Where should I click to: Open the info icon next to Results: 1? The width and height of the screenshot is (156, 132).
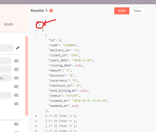tap(51, 11)
